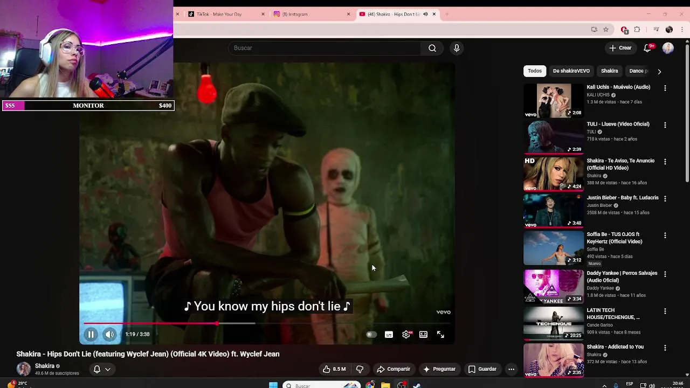Open Kali Uchis Muévelo thumbnail

(554, 100)
